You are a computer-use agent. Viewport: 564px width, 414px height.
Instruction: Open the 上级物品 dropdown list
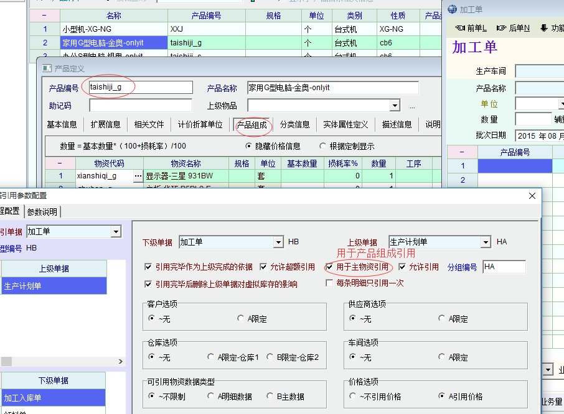point(394,106)
